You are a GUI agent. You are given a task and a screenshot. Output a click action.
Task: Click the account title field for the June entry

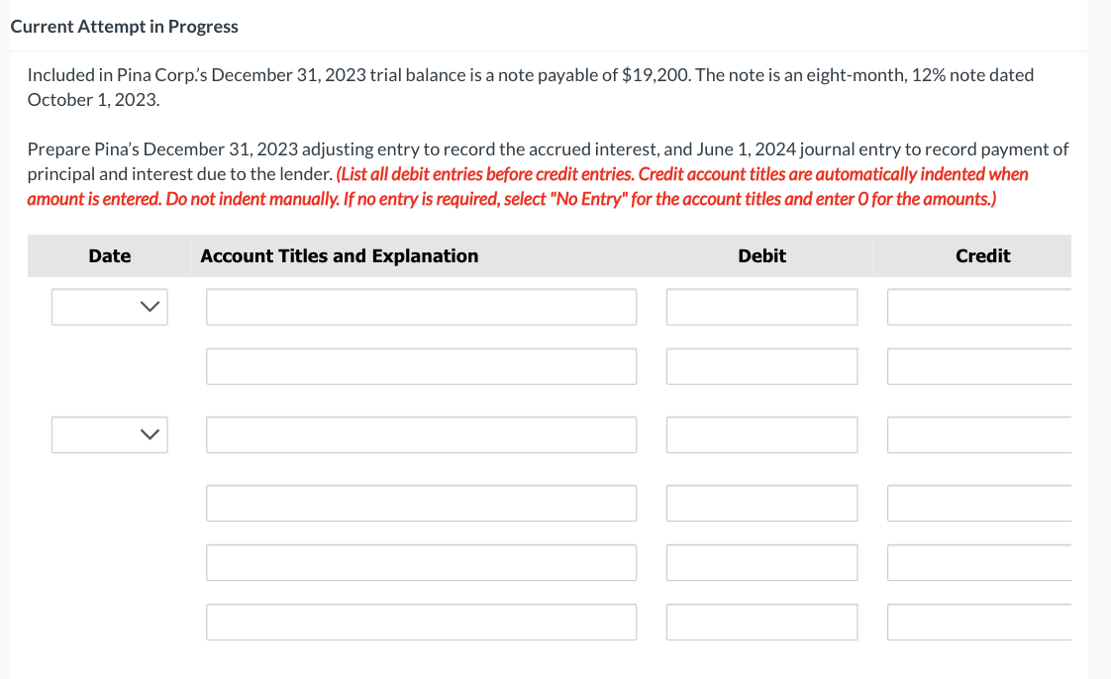[421, 434]
